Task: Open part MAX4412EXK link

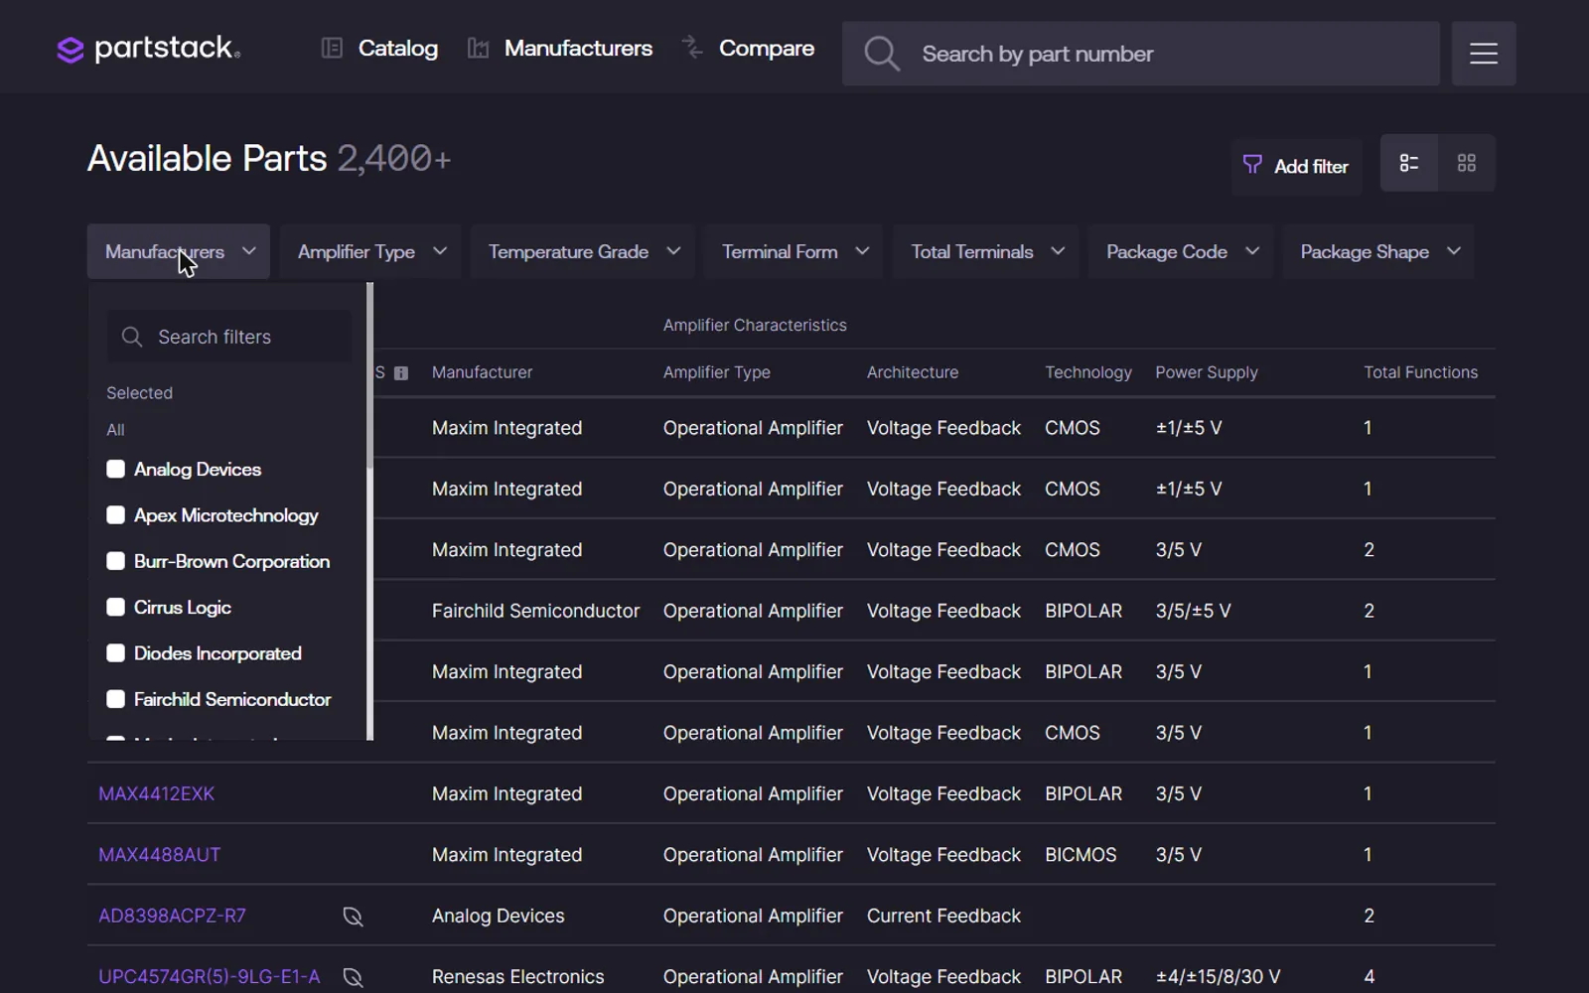Action: 156,793
